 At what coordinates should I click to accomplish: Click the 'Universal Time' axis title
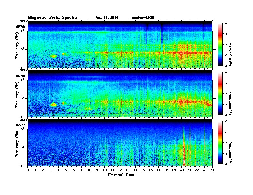(x=120, y=175)
